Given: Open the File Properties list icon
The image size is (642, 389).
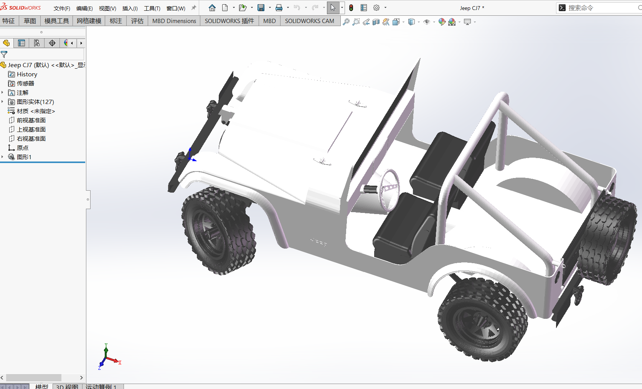Looking at the screenshot, I should point(364,8).
